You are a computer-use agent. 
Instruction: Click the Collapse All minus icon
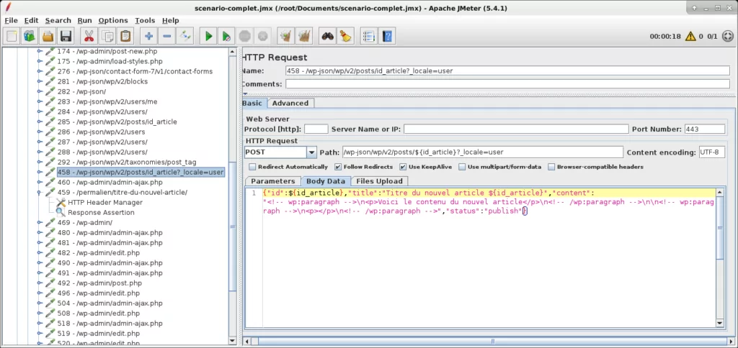point(167,36)
